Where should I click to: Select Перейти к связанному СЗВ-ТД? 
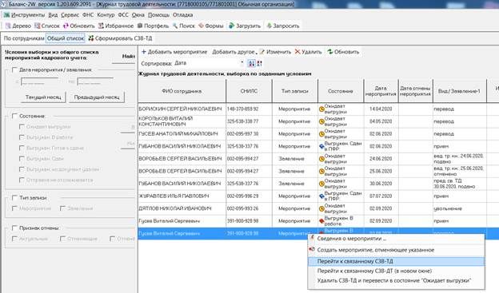pos(396,261)
